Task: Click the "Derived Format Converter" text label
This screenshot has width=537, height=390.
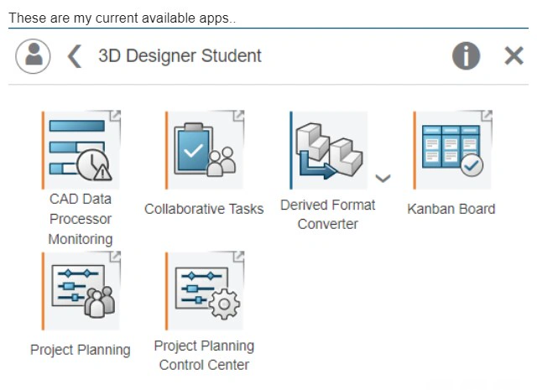Action: pyautogui.click(x=328, y=214)
